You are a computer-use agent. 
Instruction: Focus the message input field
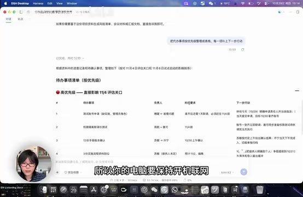tap(151, 161)
